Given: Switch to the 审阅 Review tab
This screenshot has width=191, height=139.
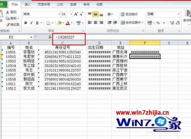Looking at the screenshot, I should click(86, 5).
